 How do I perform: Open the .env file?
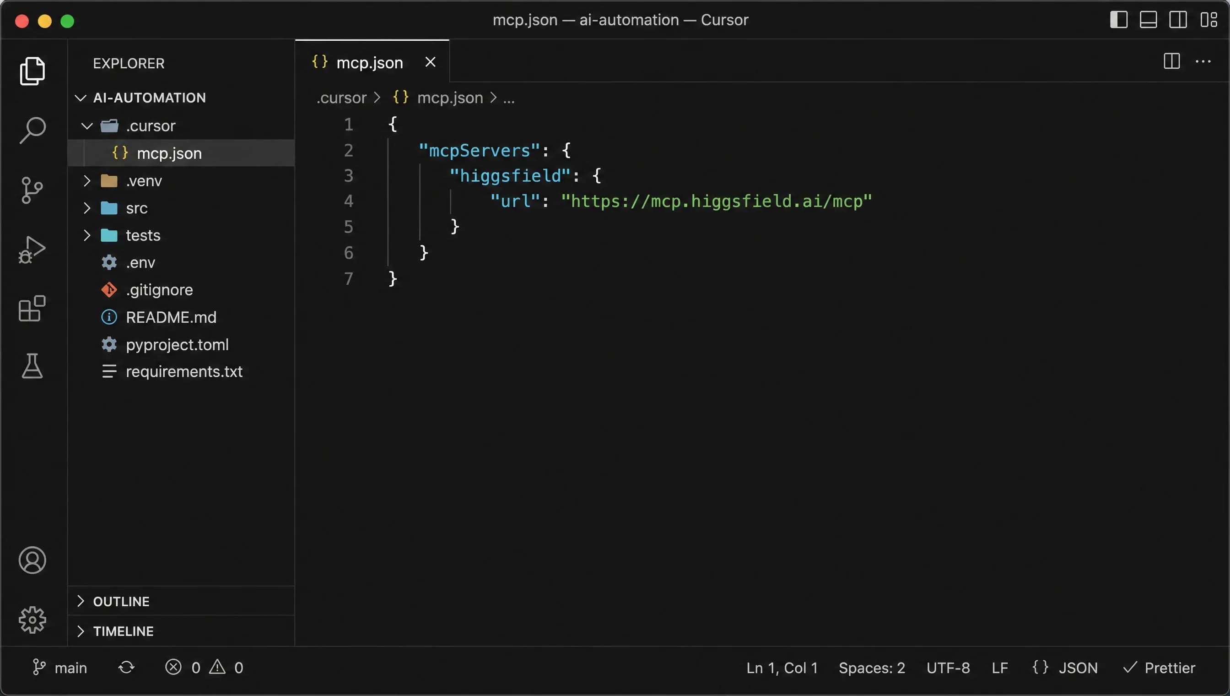tap(181, 262)
